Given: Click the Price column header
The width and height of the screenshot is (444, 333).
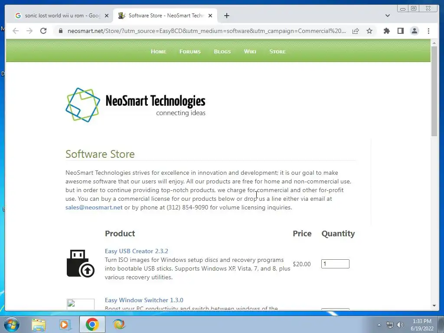Looking at the screenshot, I should pyautogui.click(x=302, y=234).
